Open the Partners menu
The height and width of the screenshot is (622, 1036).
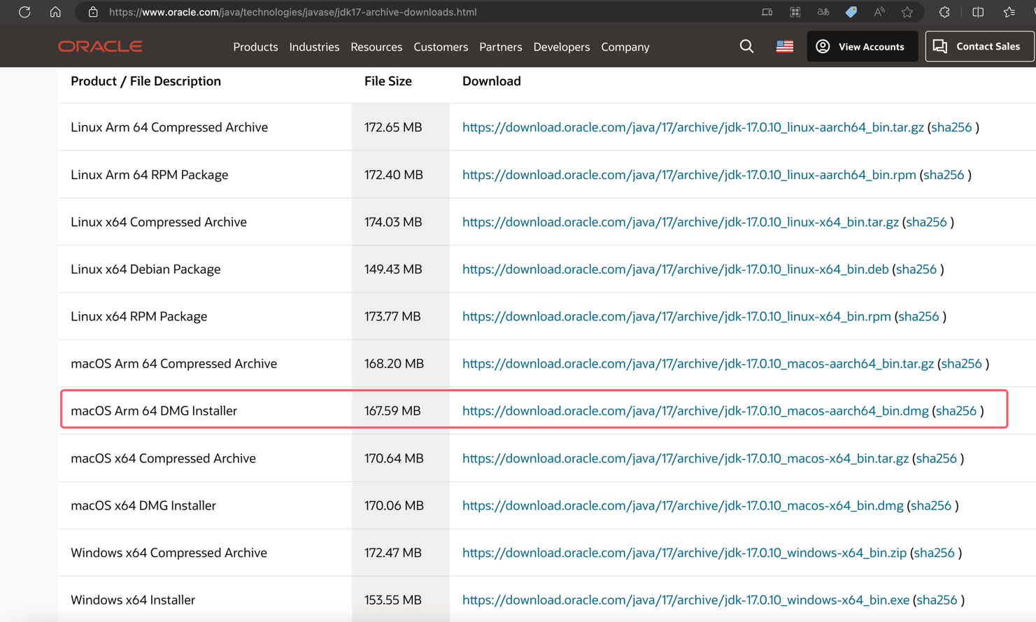500,47
